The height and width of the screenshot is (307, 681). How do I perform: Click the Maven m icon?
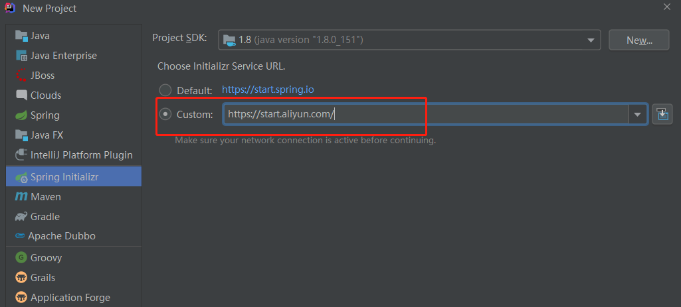coord(21,197)
